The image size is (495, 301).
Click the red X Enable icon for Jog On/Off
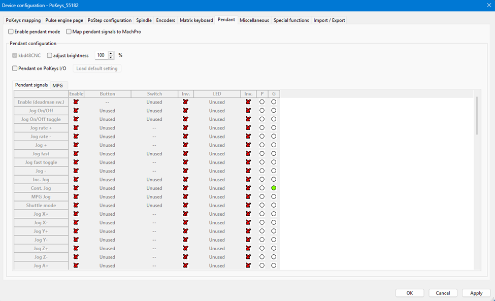[76, 111]
